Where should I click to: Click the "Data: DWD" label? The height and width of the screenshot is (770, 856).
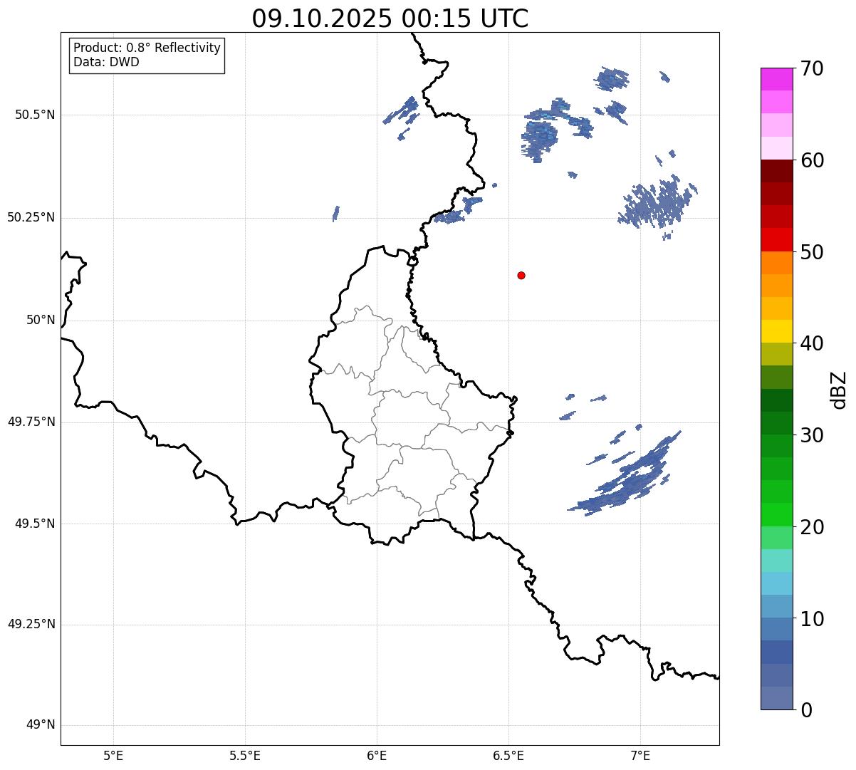[x=106, y=62]
